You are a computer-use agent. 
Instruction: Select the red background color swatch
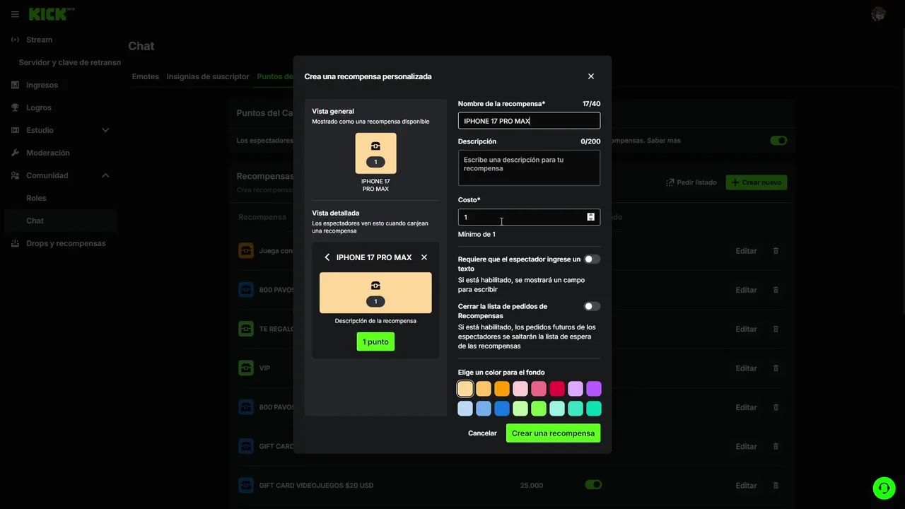pos(557,389)
